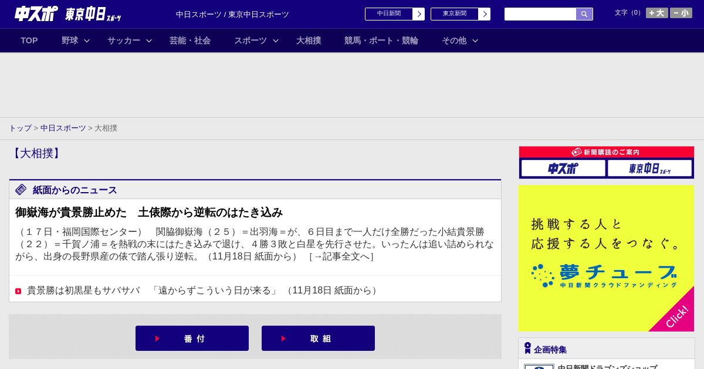Open the 大相撲 menu item

309,40
